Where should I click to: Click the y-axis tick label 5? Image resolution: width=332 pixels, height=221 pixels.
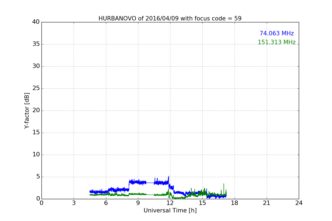click(38, 177)
